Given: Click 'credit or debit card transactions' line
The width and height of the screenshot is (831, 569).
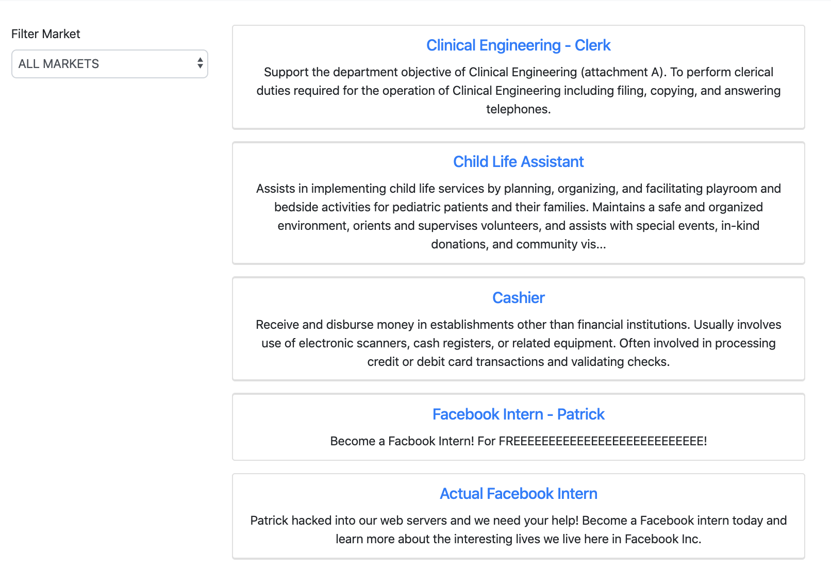Looking at the screenshot, I should click(518, 362).
